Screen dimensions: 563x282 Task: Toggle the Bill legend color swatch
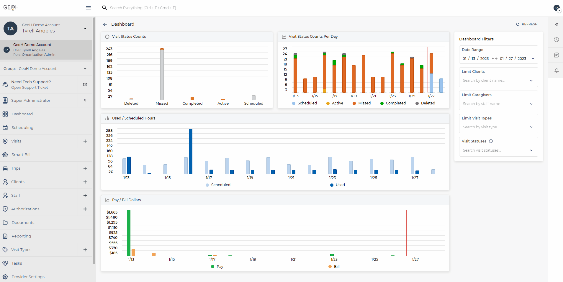(330, 267)
